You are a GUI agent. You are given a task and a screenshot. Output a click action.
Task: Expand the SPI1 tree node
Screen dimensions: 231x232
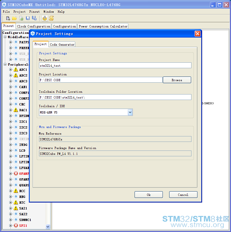10,225
